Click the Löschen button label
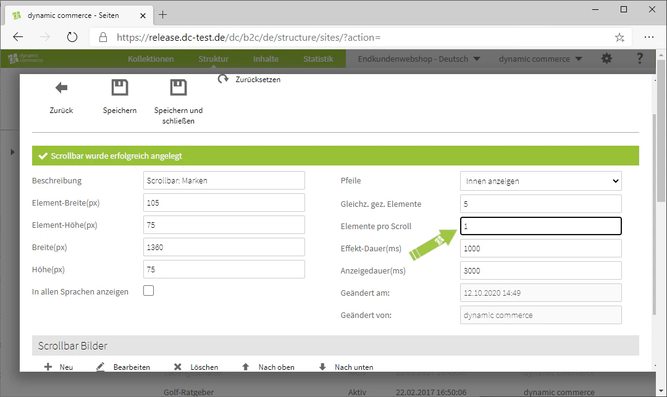667x397 pixels. click(x=204, y=367)
